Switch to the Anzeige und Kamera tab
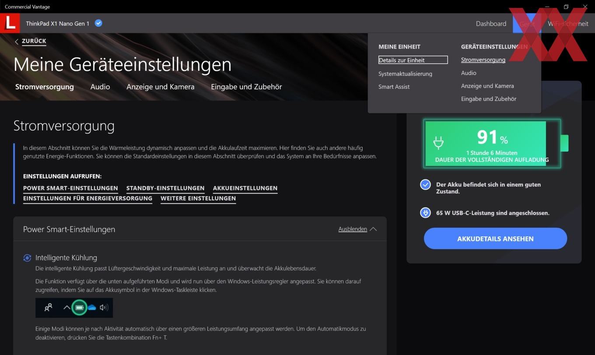The image size is (595, 355). pyautogui.click(x=161, y=87)
